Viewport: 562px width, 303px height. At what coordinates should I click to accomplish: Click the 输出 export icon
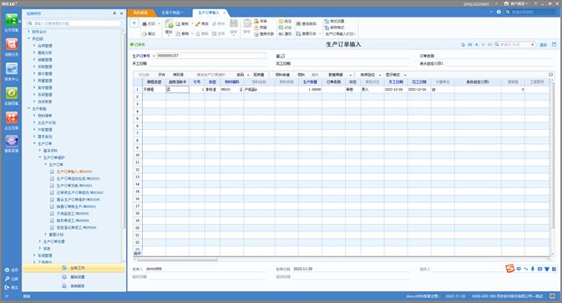[x=149, y=34]
